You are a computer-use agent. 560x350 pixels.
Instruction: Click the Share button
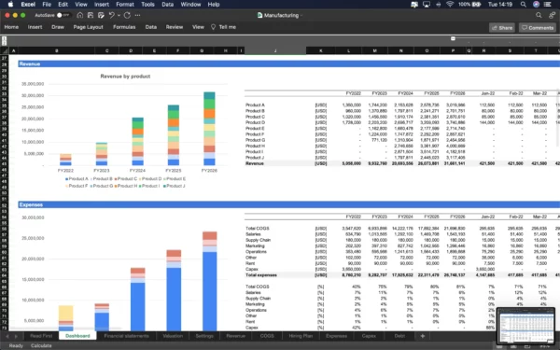point(502,27)
